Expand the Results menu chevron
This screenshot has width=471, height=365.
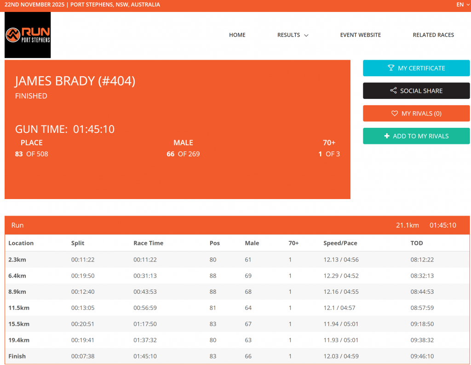click(x=306, y=35)
